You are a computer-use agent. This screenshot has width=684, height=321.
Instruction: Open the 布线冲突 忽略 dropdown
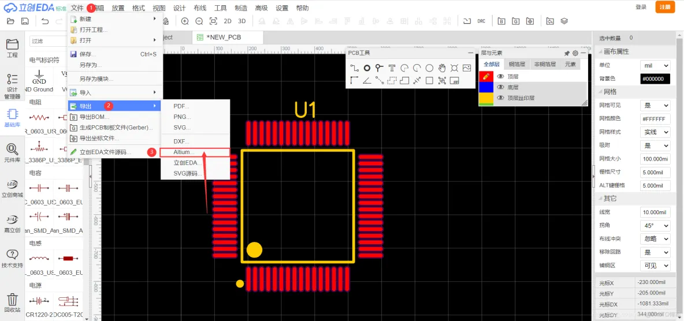[x=655, y=238]
